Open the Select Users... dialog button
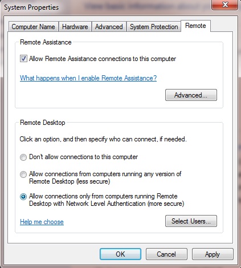 tap(191, 221)
